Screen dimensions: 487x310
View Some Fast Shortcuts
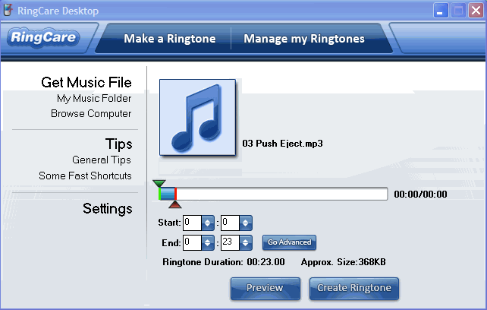point(85,176)
